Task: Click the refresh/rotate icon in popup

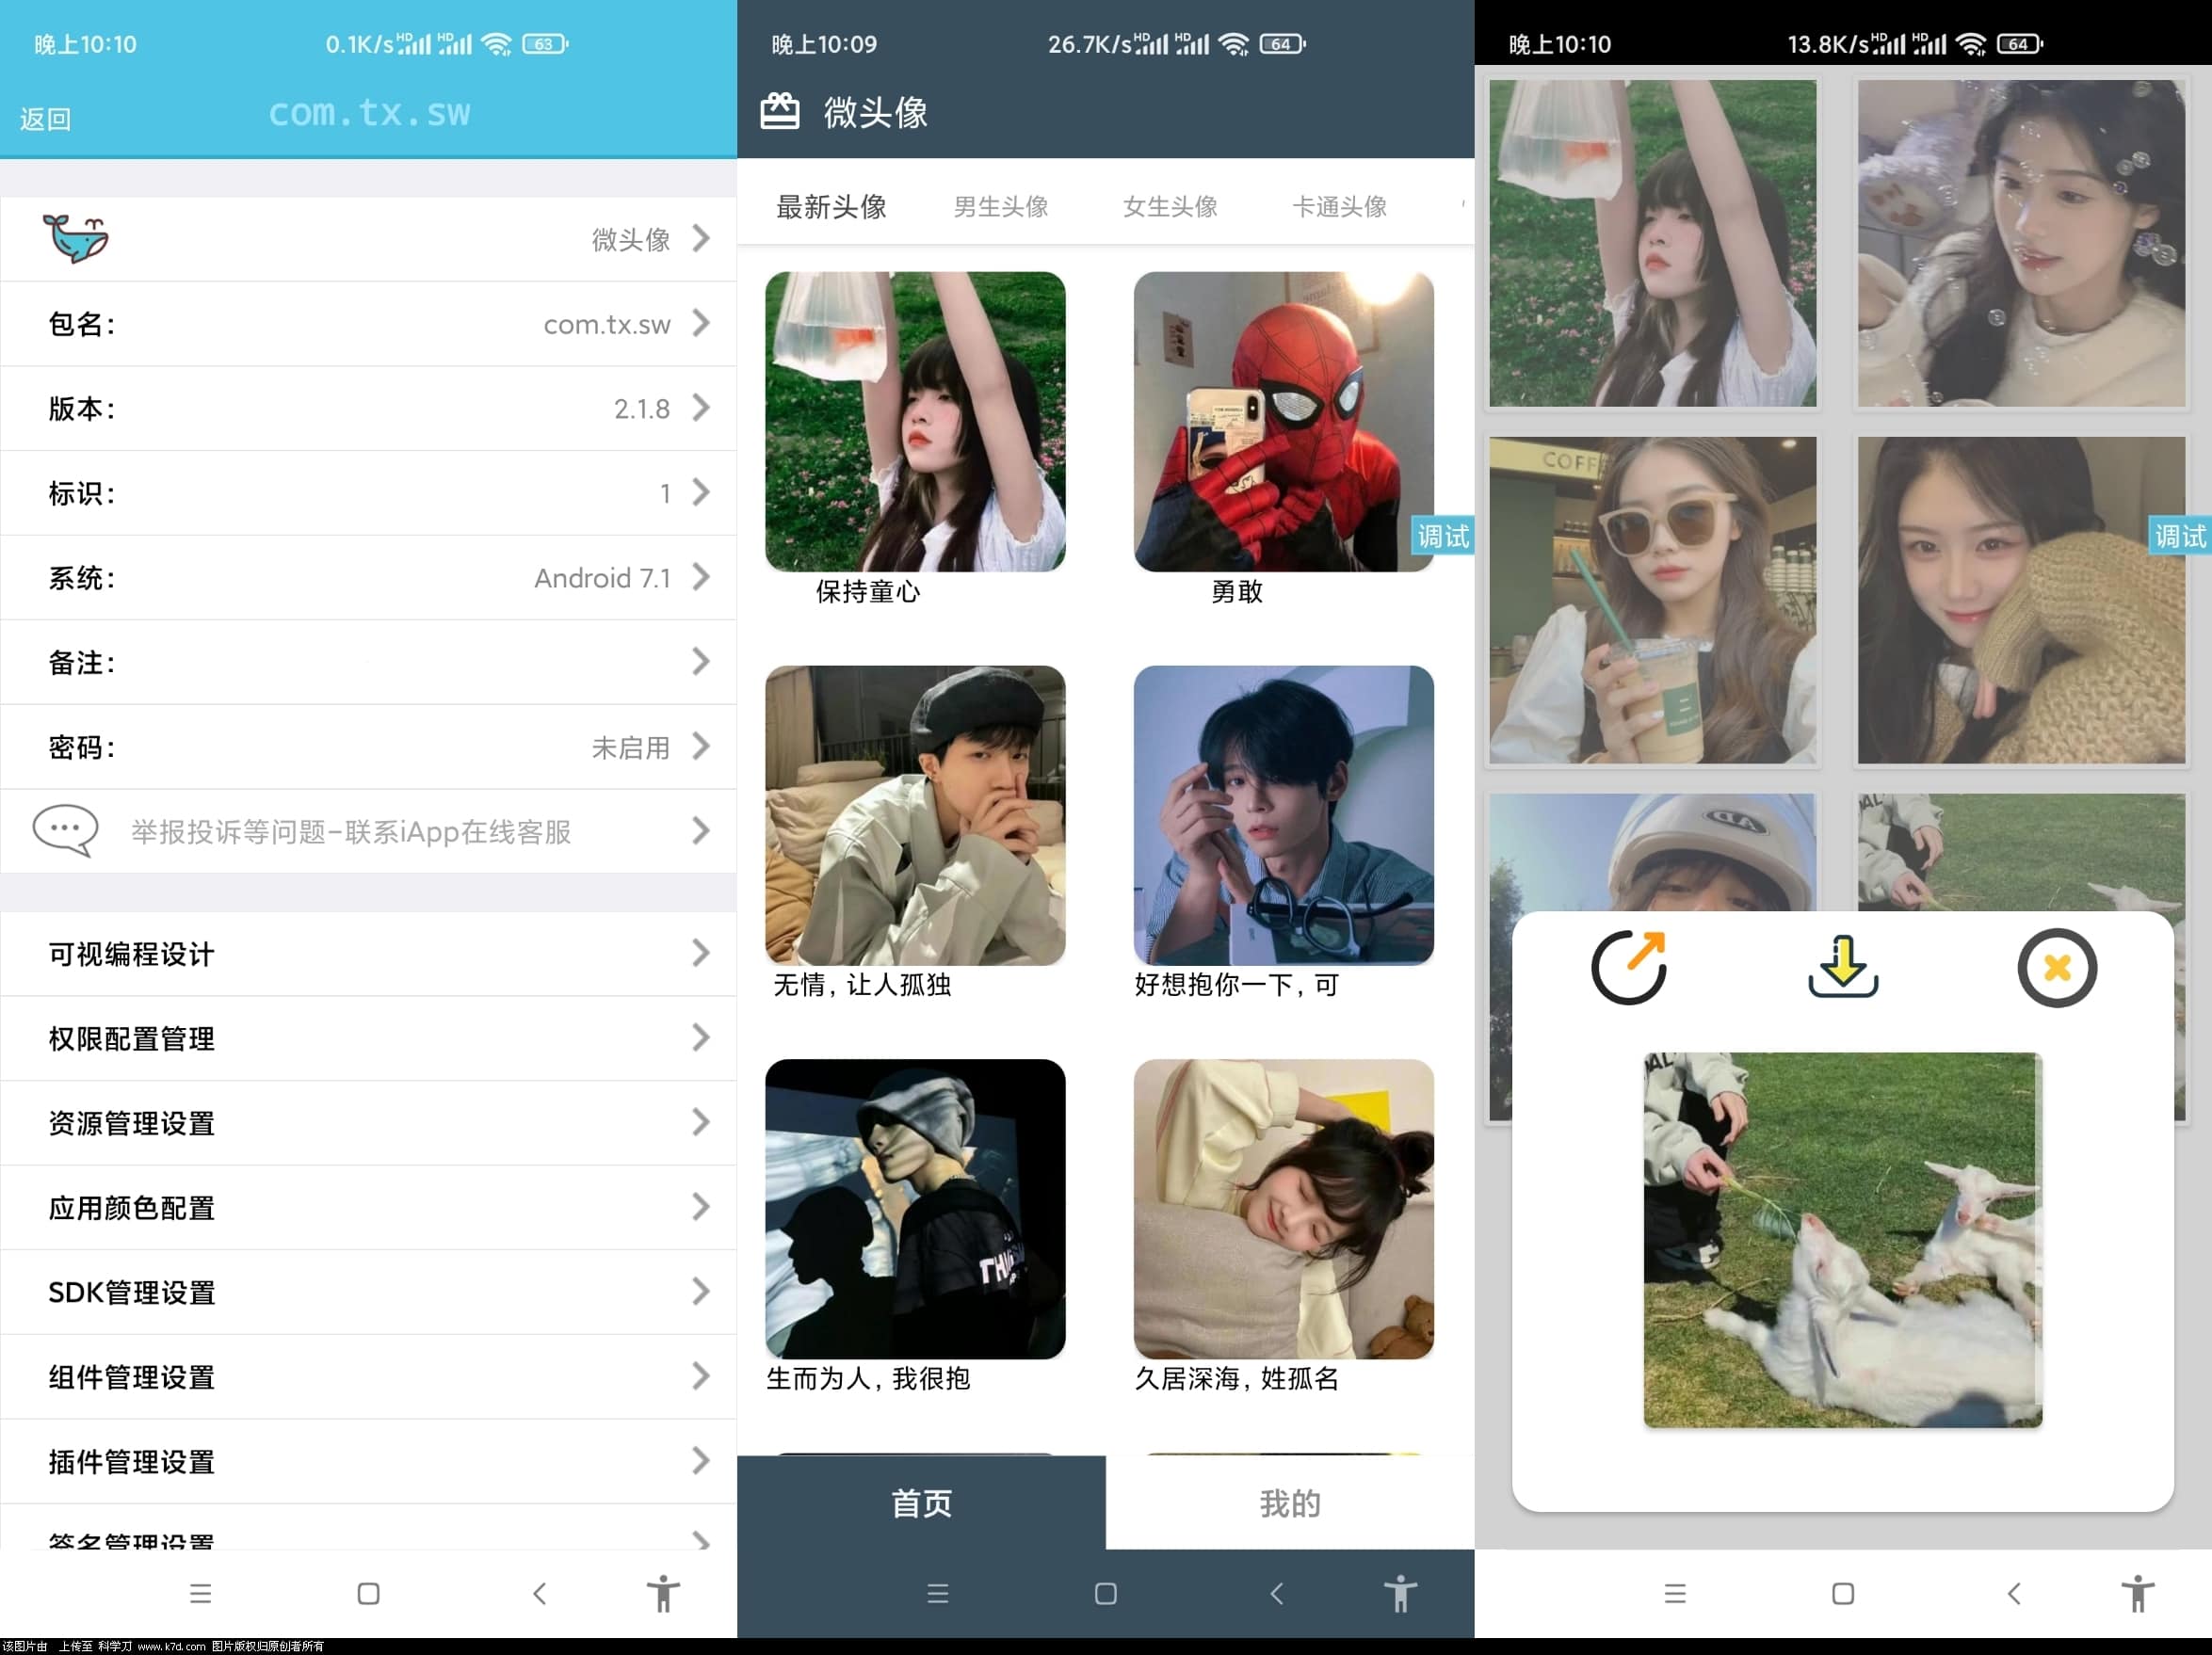Action: [1628, 965]
